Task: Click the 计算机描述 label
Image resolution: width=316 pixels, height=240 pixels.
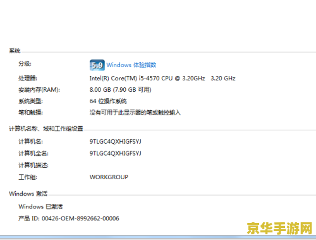Action: 33,165
